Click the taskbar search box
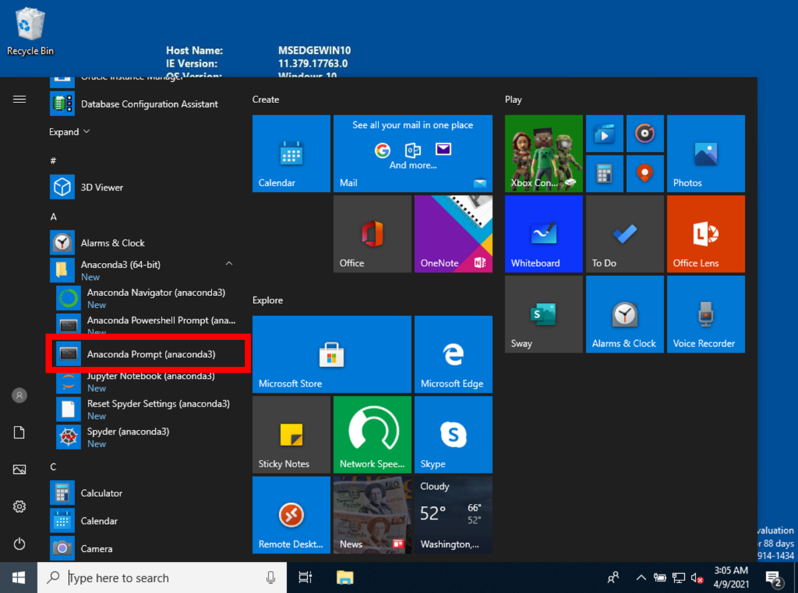The width and height of the screenshot is (798, 593). pos(162,578)
